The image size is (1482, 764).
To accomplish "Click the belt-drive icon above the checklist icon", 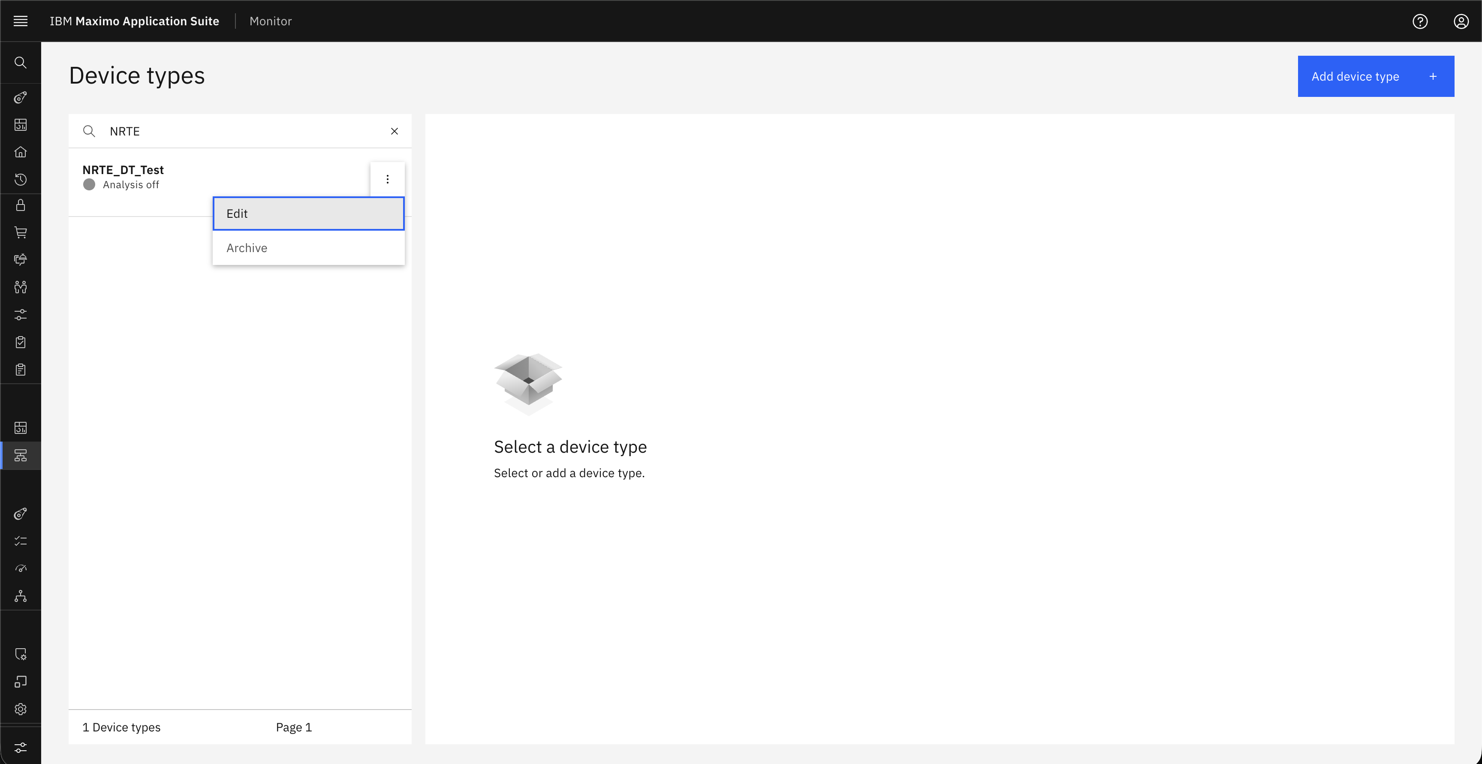I will (20, 514).
